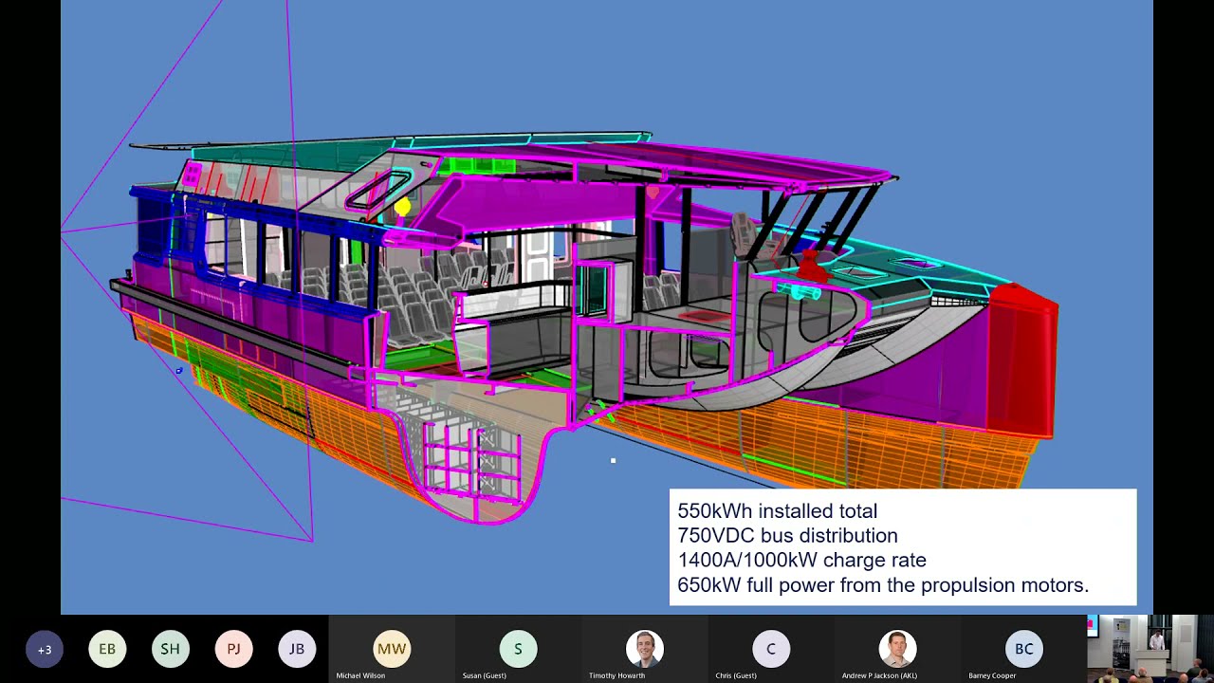Click the 'Barney Cooper' name label

(992, 675)
